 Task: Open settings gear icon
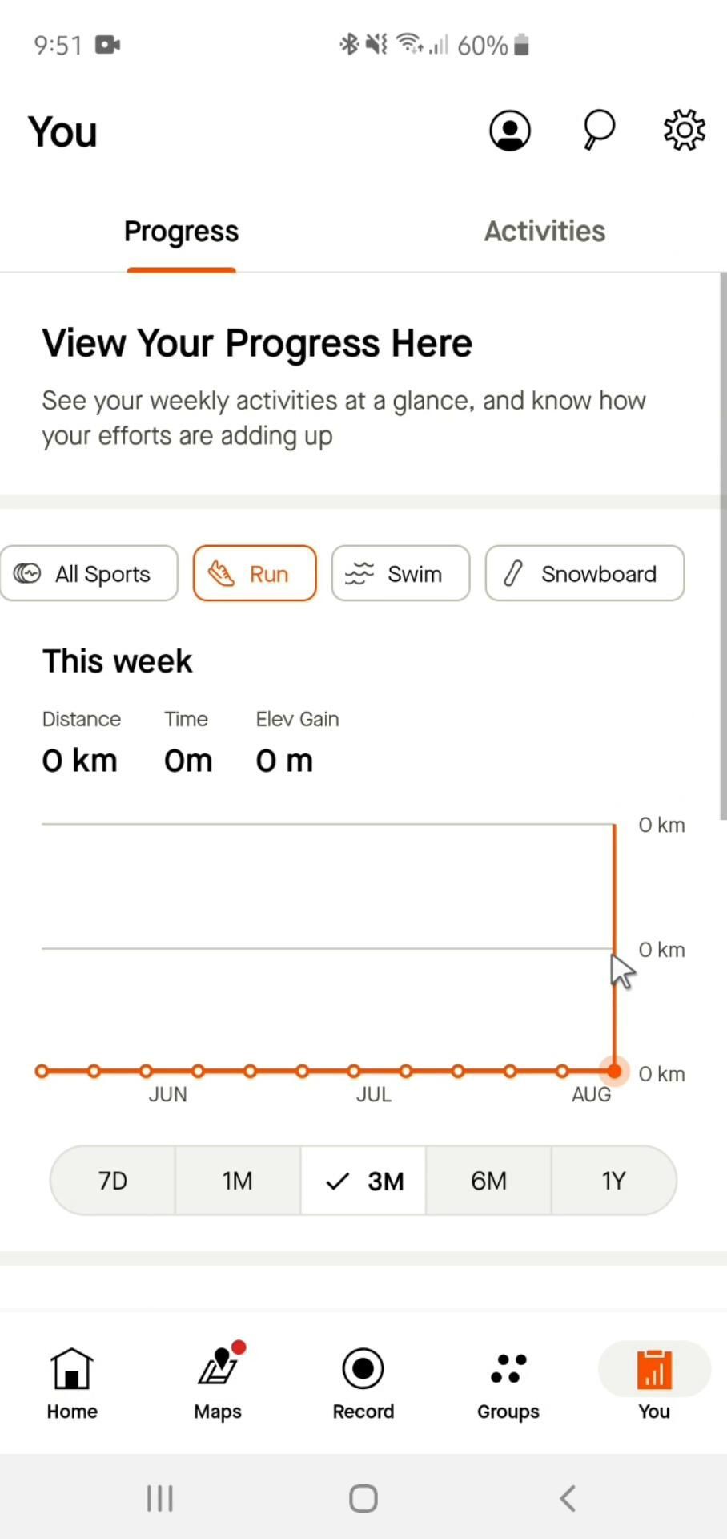(x=684, y=130)
